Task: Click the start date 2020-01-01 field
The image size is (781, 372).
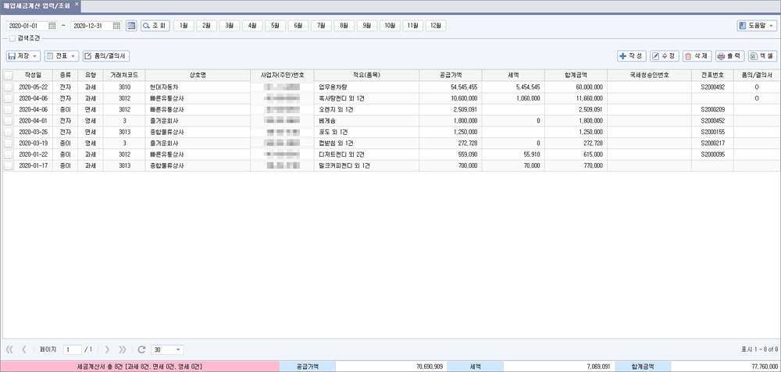Action: coord(27,26)
